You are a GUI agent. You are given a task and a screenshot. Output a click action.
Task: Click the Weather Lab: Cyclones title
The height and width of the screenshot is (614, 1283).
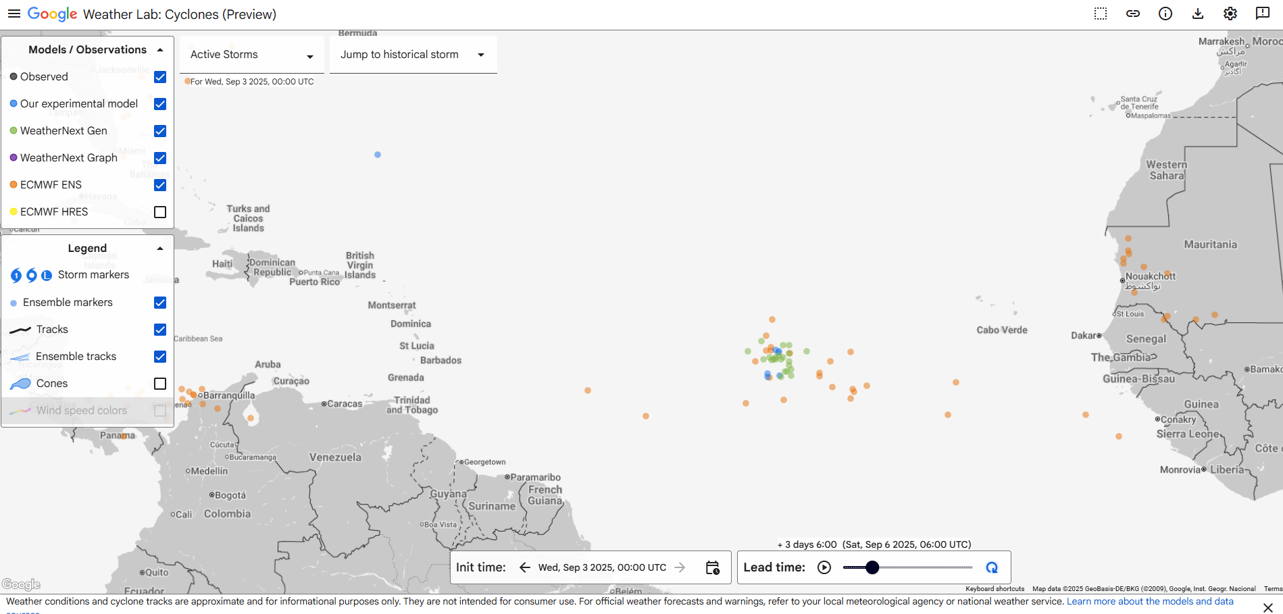pos(180,14)
